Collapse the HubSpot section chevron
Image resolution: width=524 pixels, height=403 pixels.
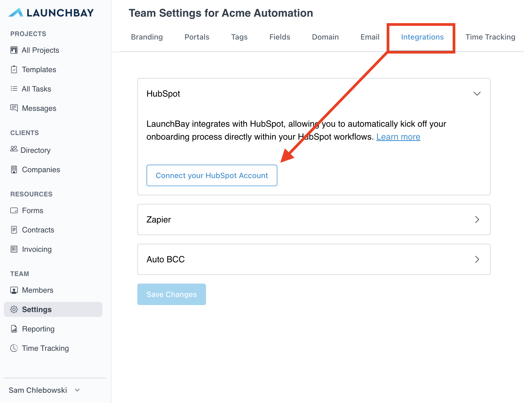tap(477, 94)
